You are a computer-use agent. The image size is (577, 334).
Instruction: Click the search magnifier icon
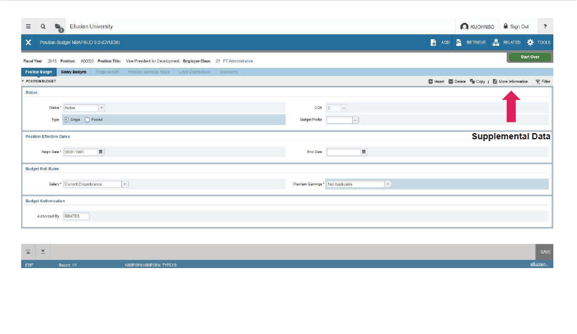[x=43, y=27]
